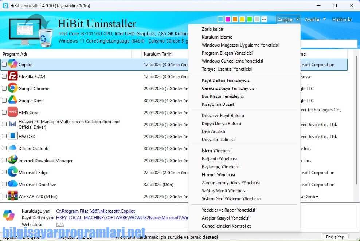Collapse the Araçlar dropdown menu
Screen dimensions: 360x241
pos(288,20)
